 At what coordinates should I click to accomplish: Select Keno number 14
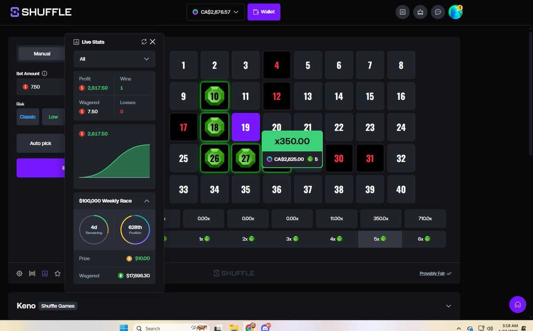[x=339, y=96]
